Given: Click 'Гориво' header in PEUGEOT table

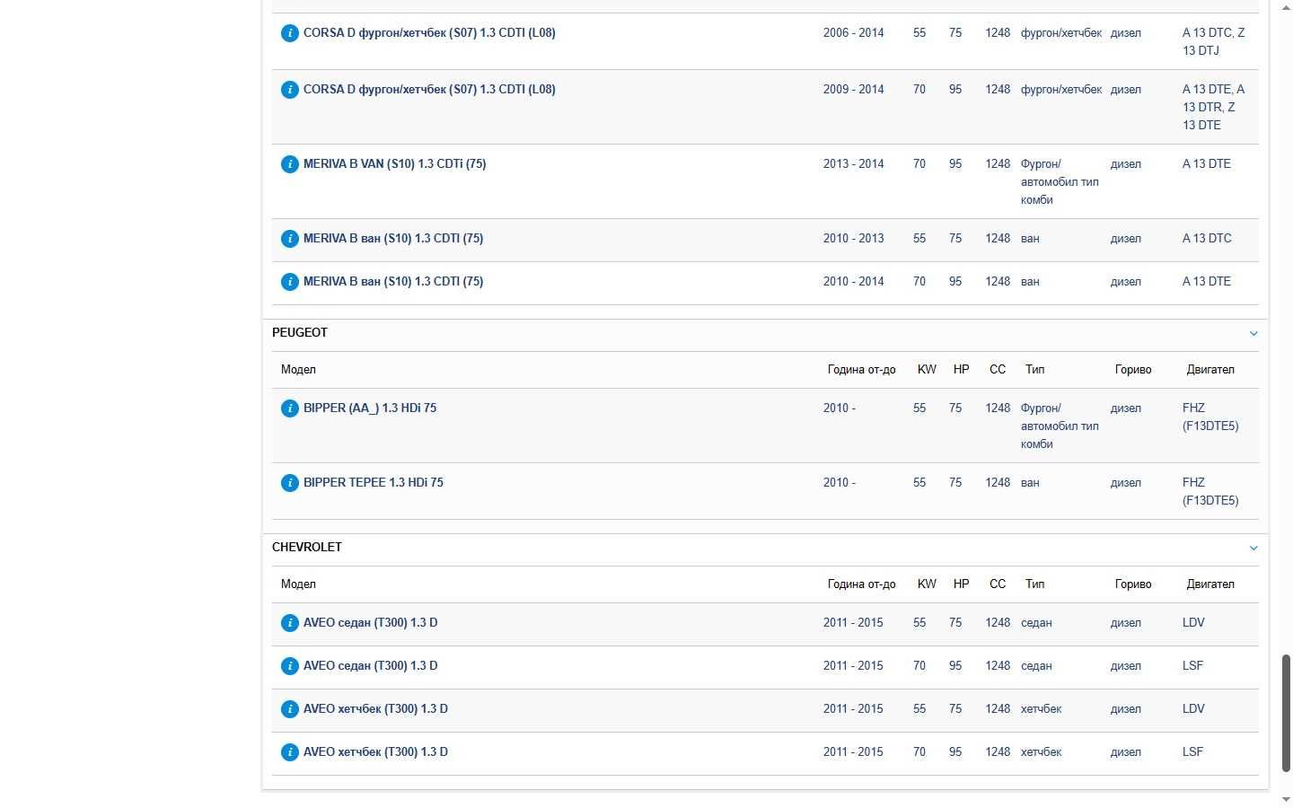Looking at the screenshot, I should [1133, 369].
